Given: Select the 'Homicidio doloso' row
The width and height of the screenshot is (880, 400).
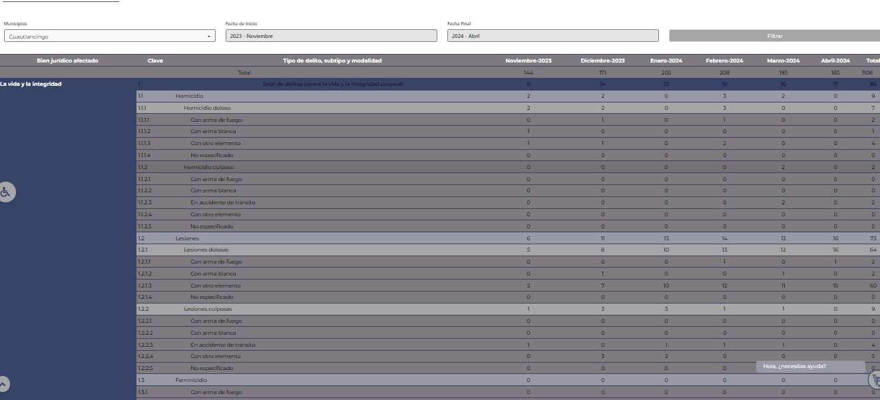Looking at the screenshot, I should coord(207,108).
